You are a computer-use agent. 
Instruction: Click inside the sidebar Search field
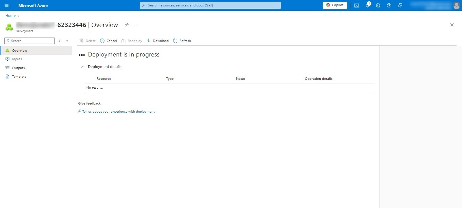29,41
